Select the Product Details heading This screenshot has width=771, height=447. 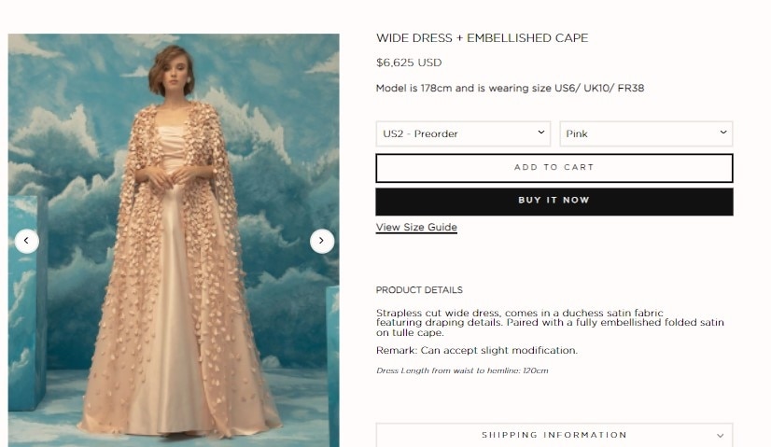[419, 290]
